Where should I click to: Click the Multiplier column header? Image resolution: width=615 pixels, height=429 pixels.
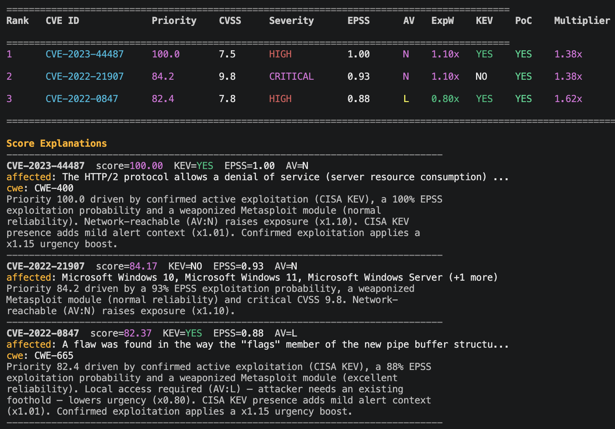tap(582, 21)
